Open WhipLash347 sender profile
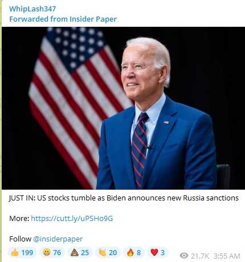Image resolution: width=245 pixels, height=262 pixels. (32, 9)
